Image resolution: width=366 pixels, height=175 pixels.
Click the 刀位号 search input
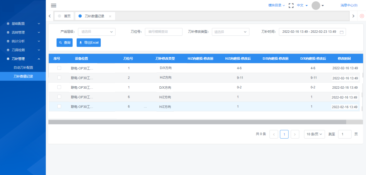[x=164, y=32]
